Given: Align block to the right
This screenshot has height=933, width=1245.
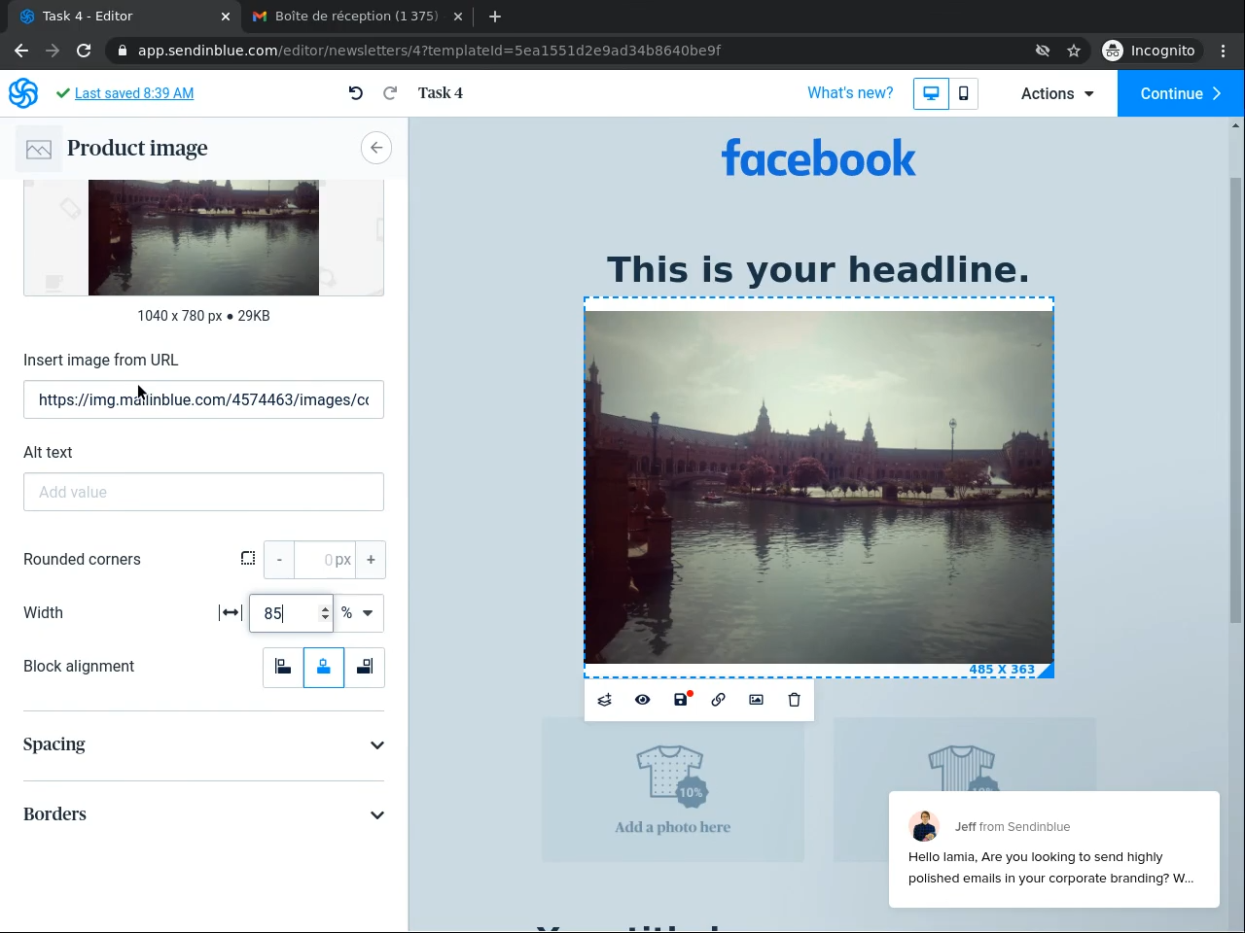Looking at the screenshot, I should click(x=365, y=668).
